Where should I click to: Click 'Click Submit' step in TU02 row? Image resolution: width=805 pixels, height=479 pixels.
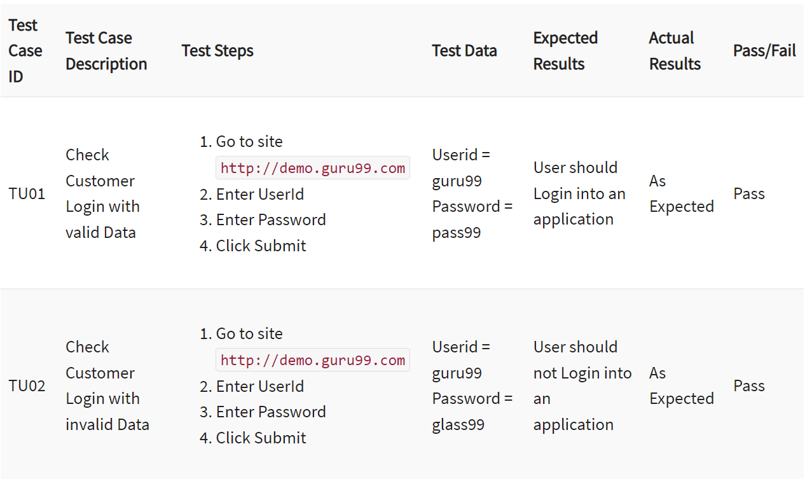pos(261,438)
